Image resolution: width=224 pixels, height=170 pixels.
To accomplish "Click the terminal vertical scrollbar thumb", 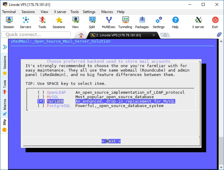I will [221, 150].
